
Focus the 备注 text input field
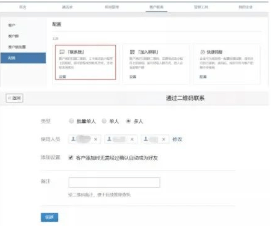(x=114, y=183)
